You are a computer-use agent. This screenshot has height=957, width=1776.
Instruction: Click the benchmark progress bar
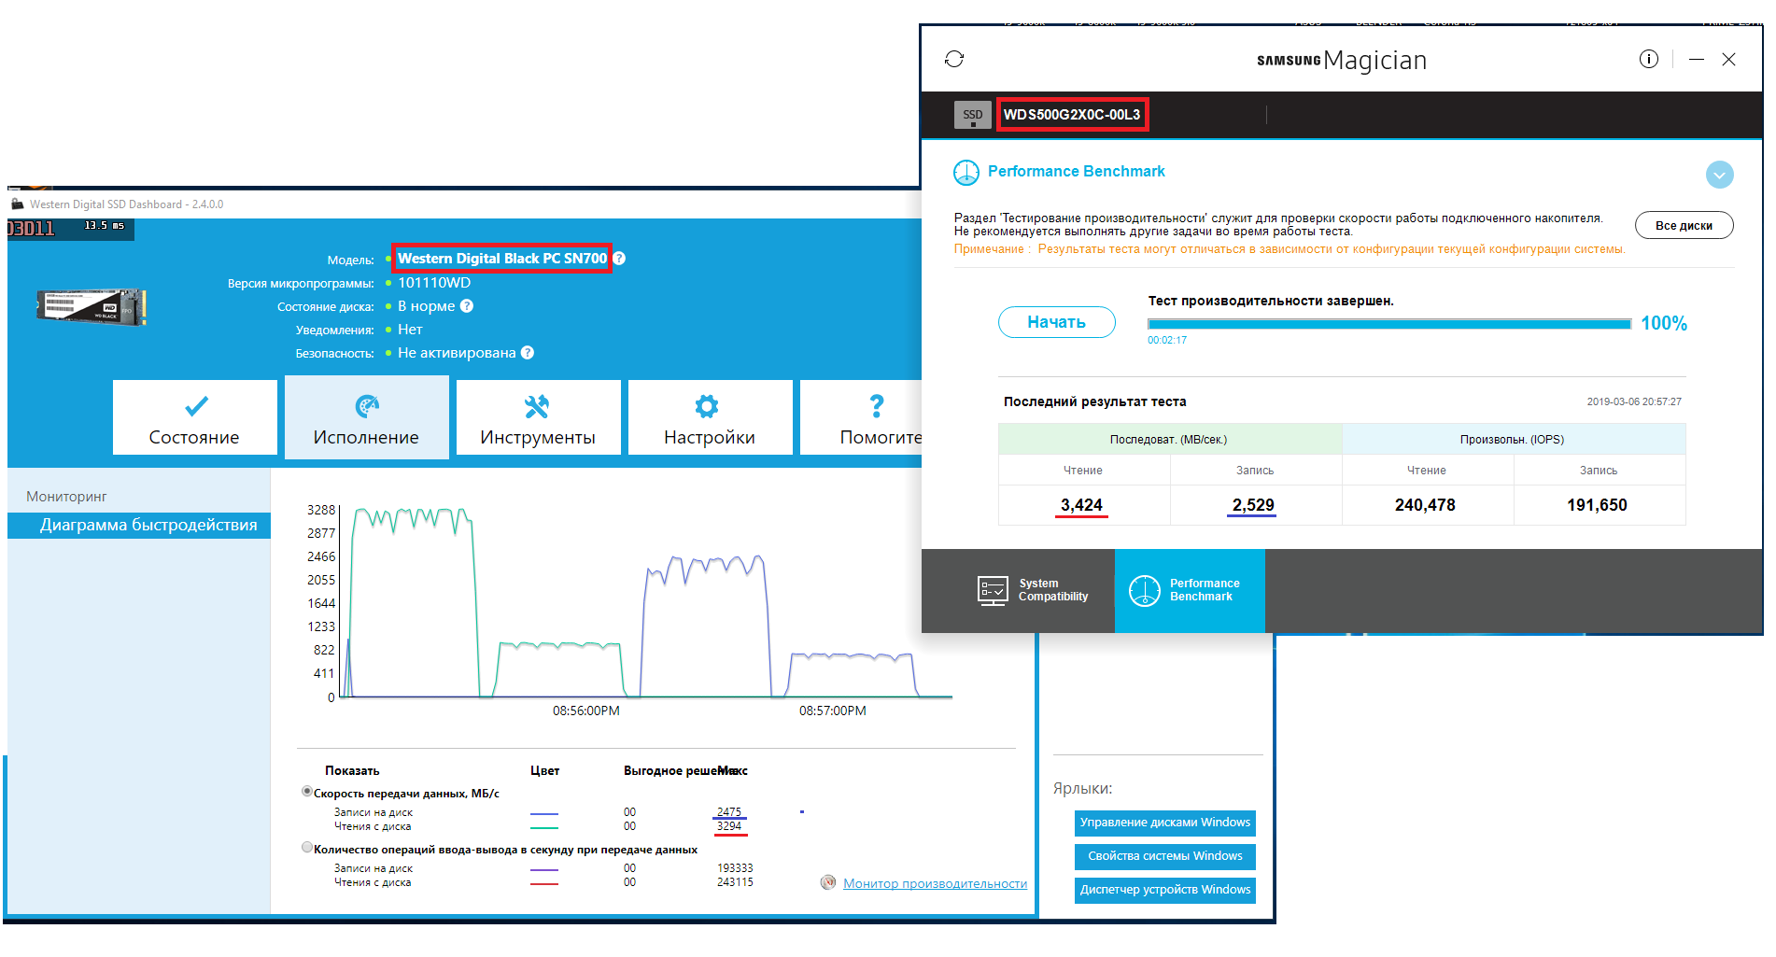pos(1388,324)
